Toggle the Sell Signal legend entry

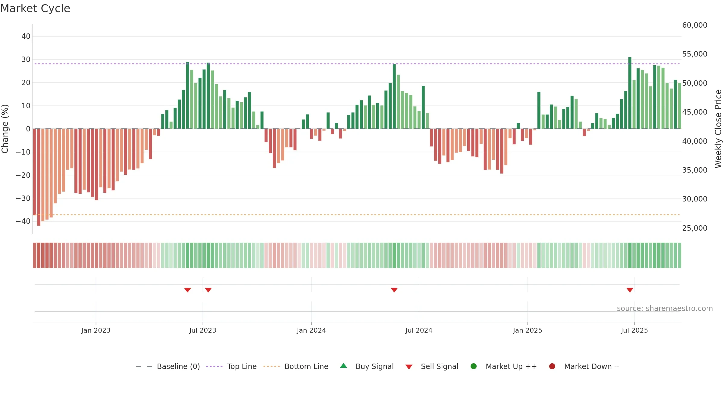click(432, 366)
